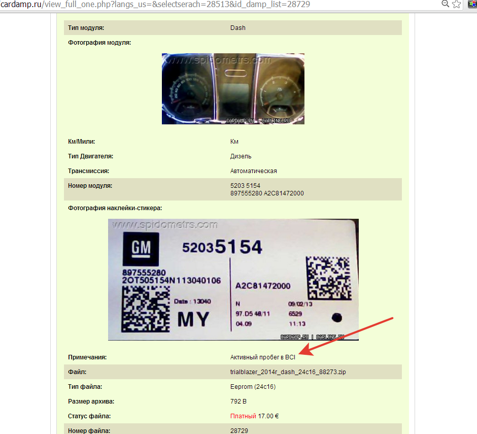The width and height of the screenshot is (477, 434).
Task: Bookmark page with the star icon
Action: tap(456, 4)
